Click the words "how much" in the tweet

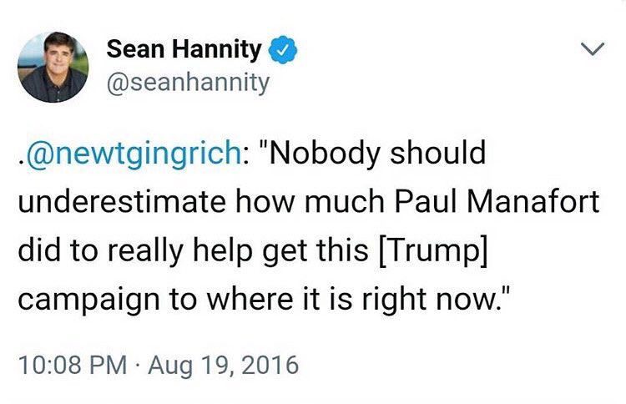click(x=310, y=201)
